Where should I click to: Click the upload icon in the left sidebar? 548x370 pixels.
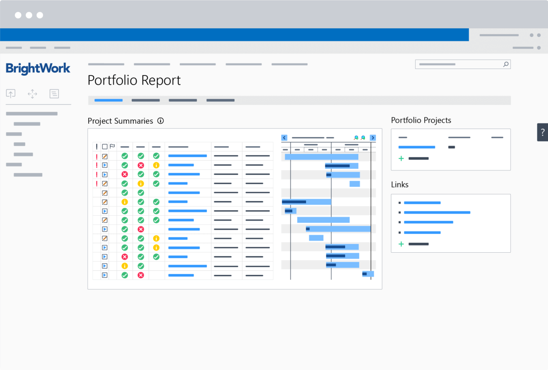click(11, 93)
